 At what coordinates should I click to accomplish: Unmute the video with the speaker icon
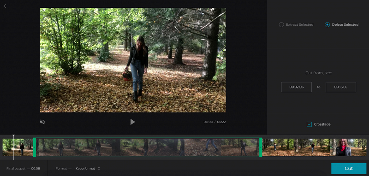[42, 122]
